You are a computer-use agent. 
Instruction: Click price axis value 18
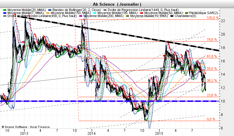coord(223,48)
